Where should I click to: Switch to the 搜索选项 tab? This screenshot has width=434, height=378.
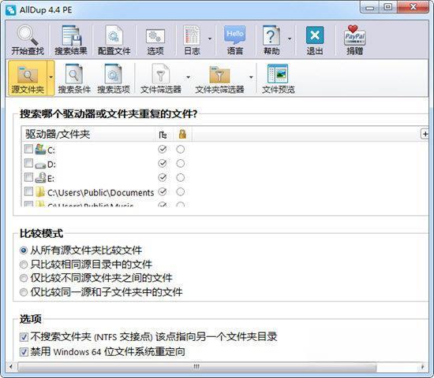click(x=114, y=78)
